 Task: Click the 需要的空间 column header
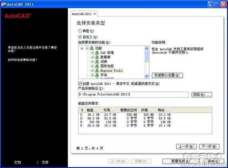pos(128,110)
